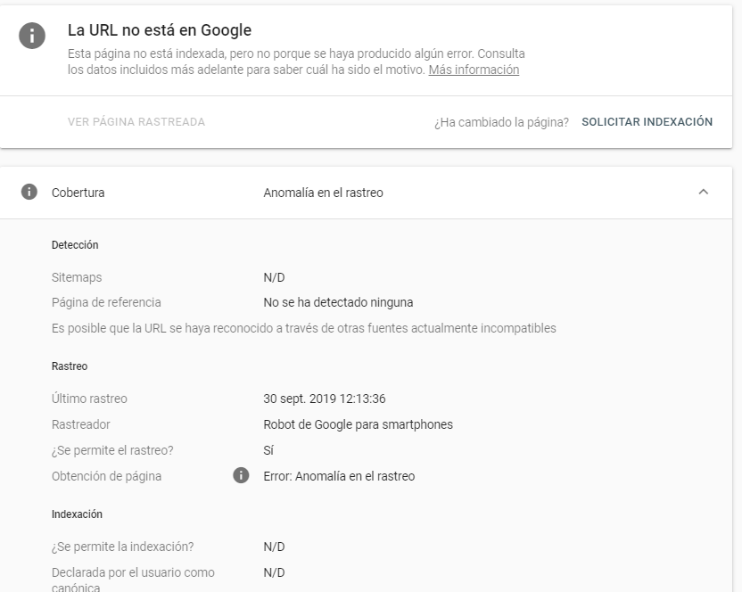Click the Detección subsection heading
742x592 pixels.
click(75, 244)
